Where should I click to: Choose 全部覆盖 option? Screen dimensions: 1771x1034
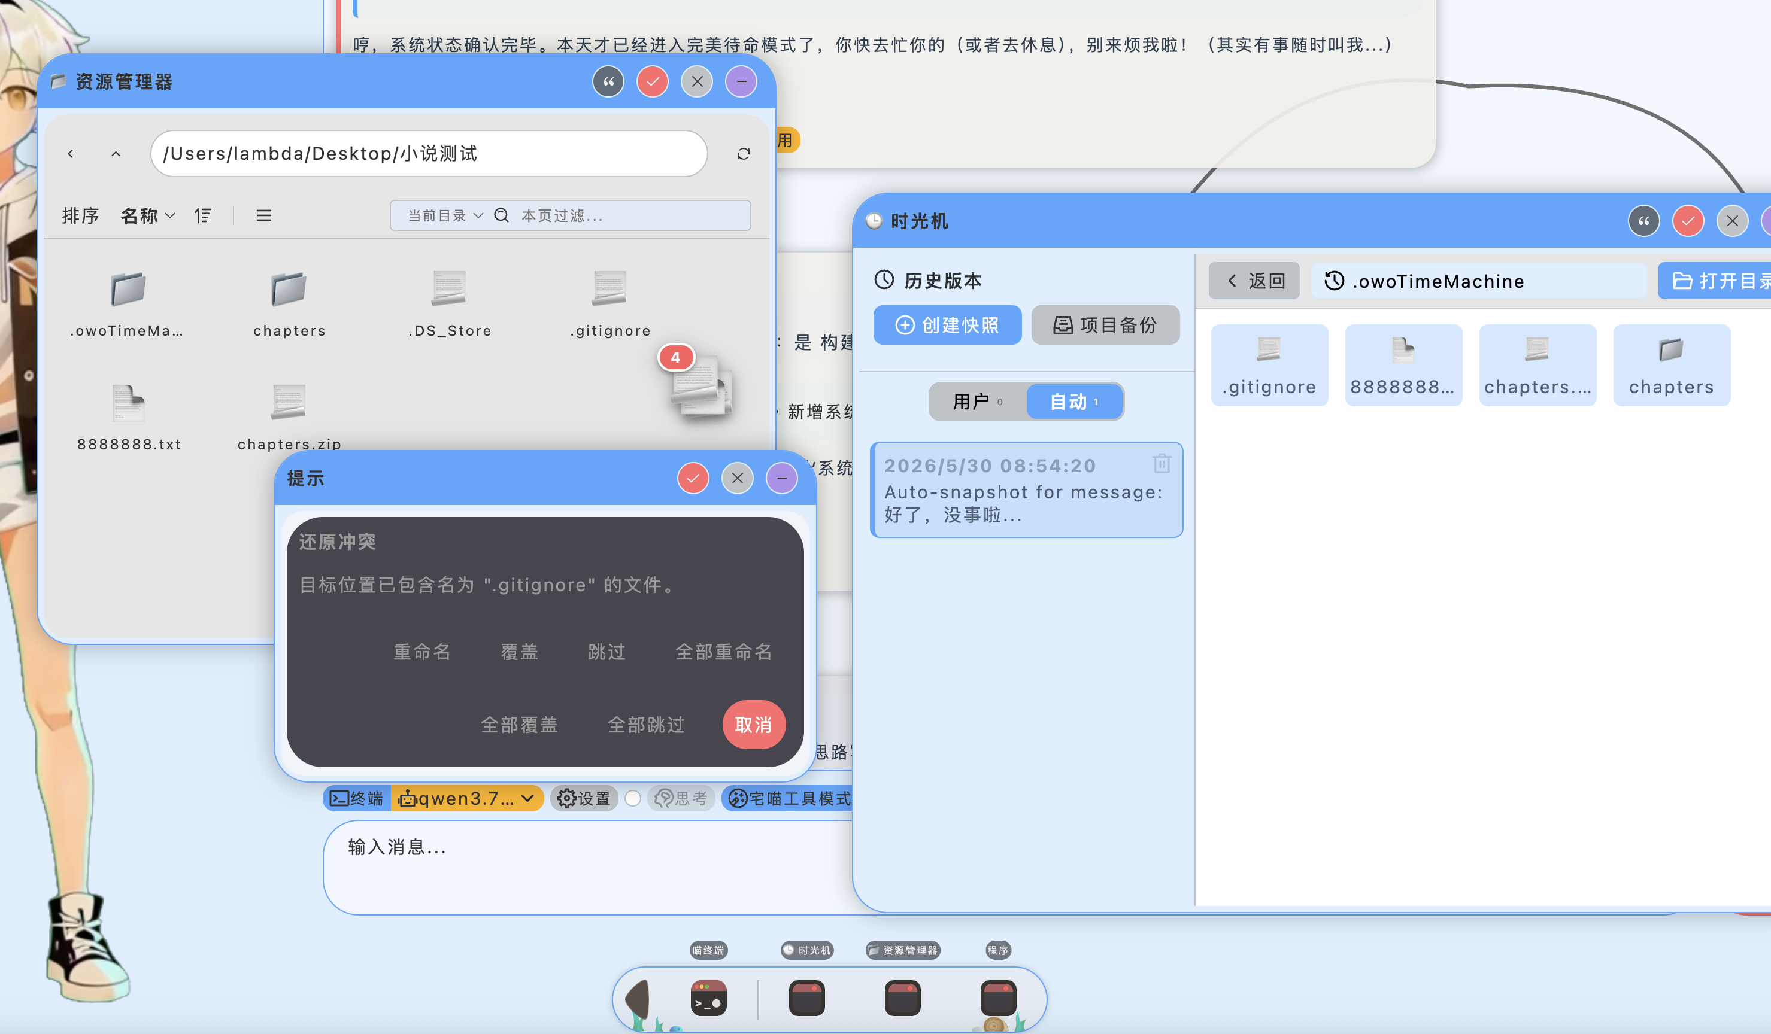[518, 725]
